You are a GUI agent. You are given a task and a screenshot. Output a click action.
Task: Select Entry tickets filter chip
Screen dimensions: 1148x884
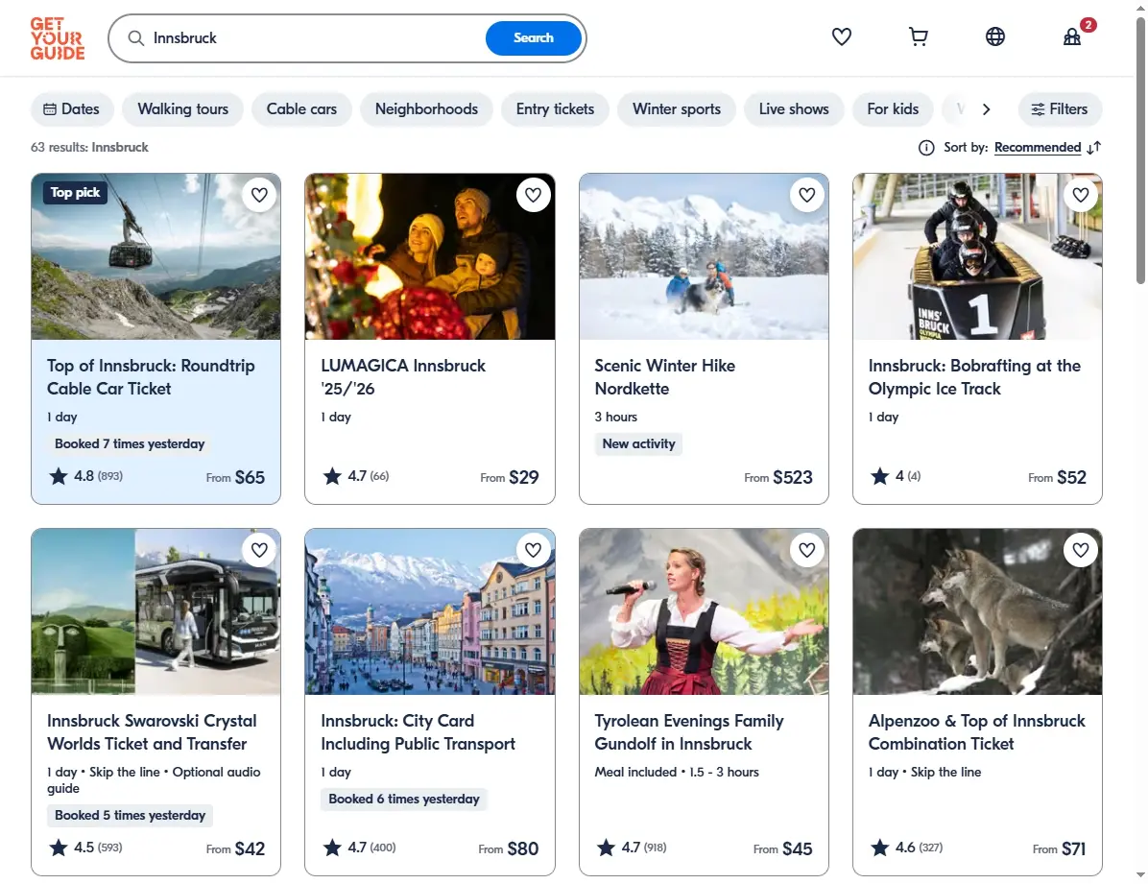pyautogui.click(x=555, y=109)
